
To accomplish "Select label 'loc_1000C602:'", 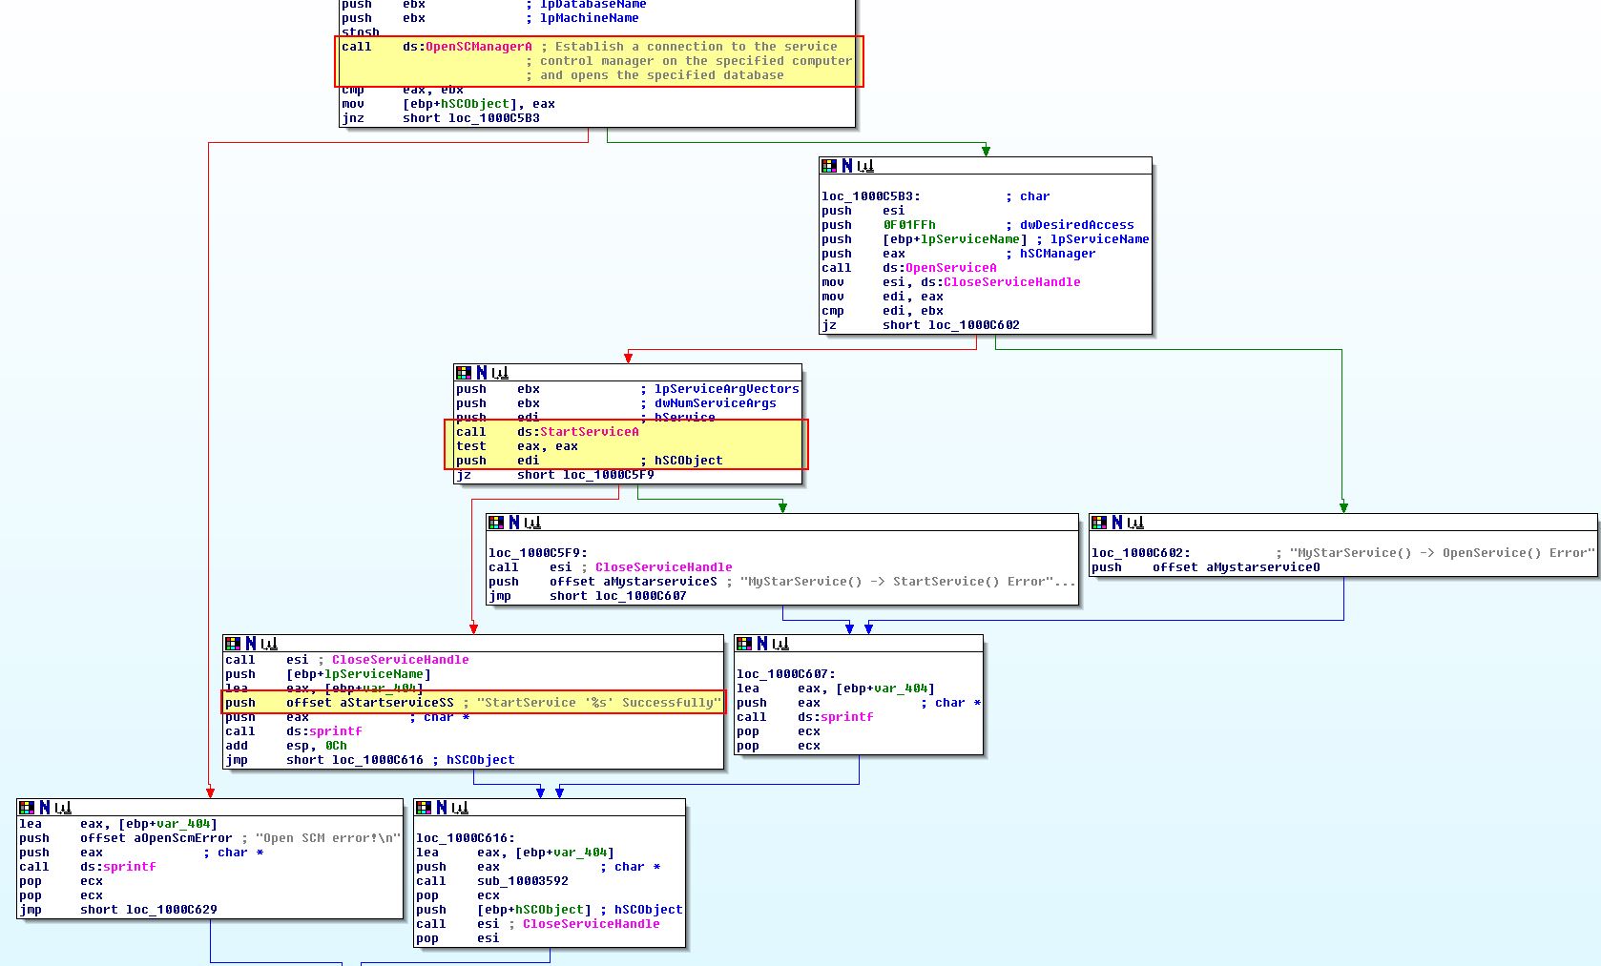I will [x=1141, y=553].
